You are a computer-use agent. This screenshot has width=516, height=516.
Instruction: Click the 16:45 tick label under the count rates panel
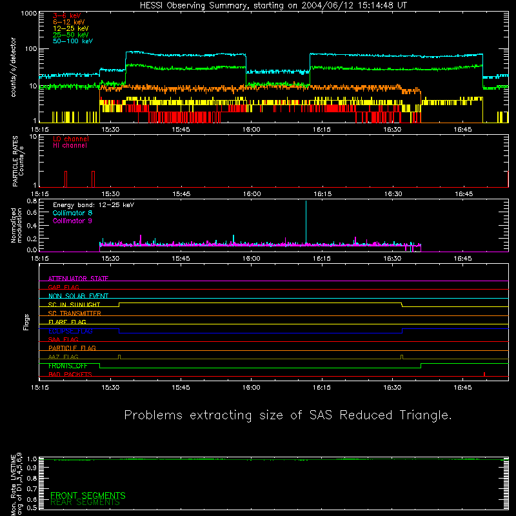coord(462,130)
